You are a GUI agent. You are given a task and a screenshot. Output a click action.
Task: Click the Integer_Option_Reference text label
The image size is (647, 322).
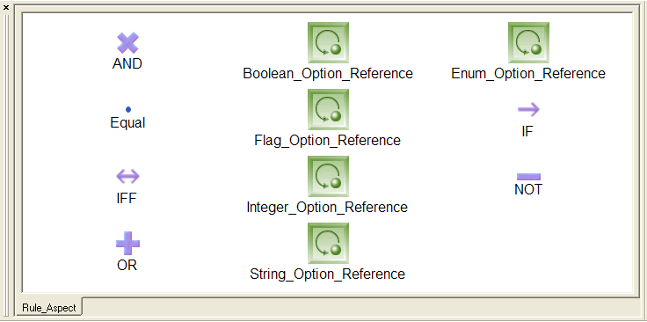point(327,207)
